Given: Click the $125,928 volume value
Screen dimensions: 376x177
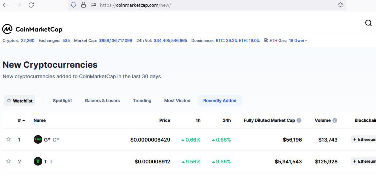Looking at the screenshot, I should point(327,162).
